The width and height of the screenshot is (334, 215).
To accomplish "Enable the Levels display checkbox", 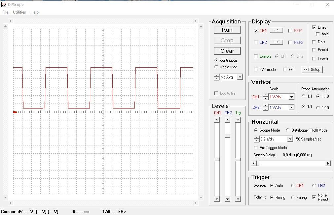I will point(314,59).
